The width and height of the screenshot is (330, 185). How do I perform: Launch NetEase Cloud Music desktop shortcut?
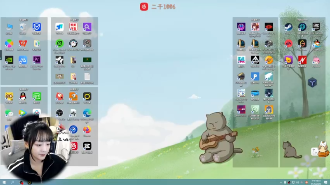point(74,146)
